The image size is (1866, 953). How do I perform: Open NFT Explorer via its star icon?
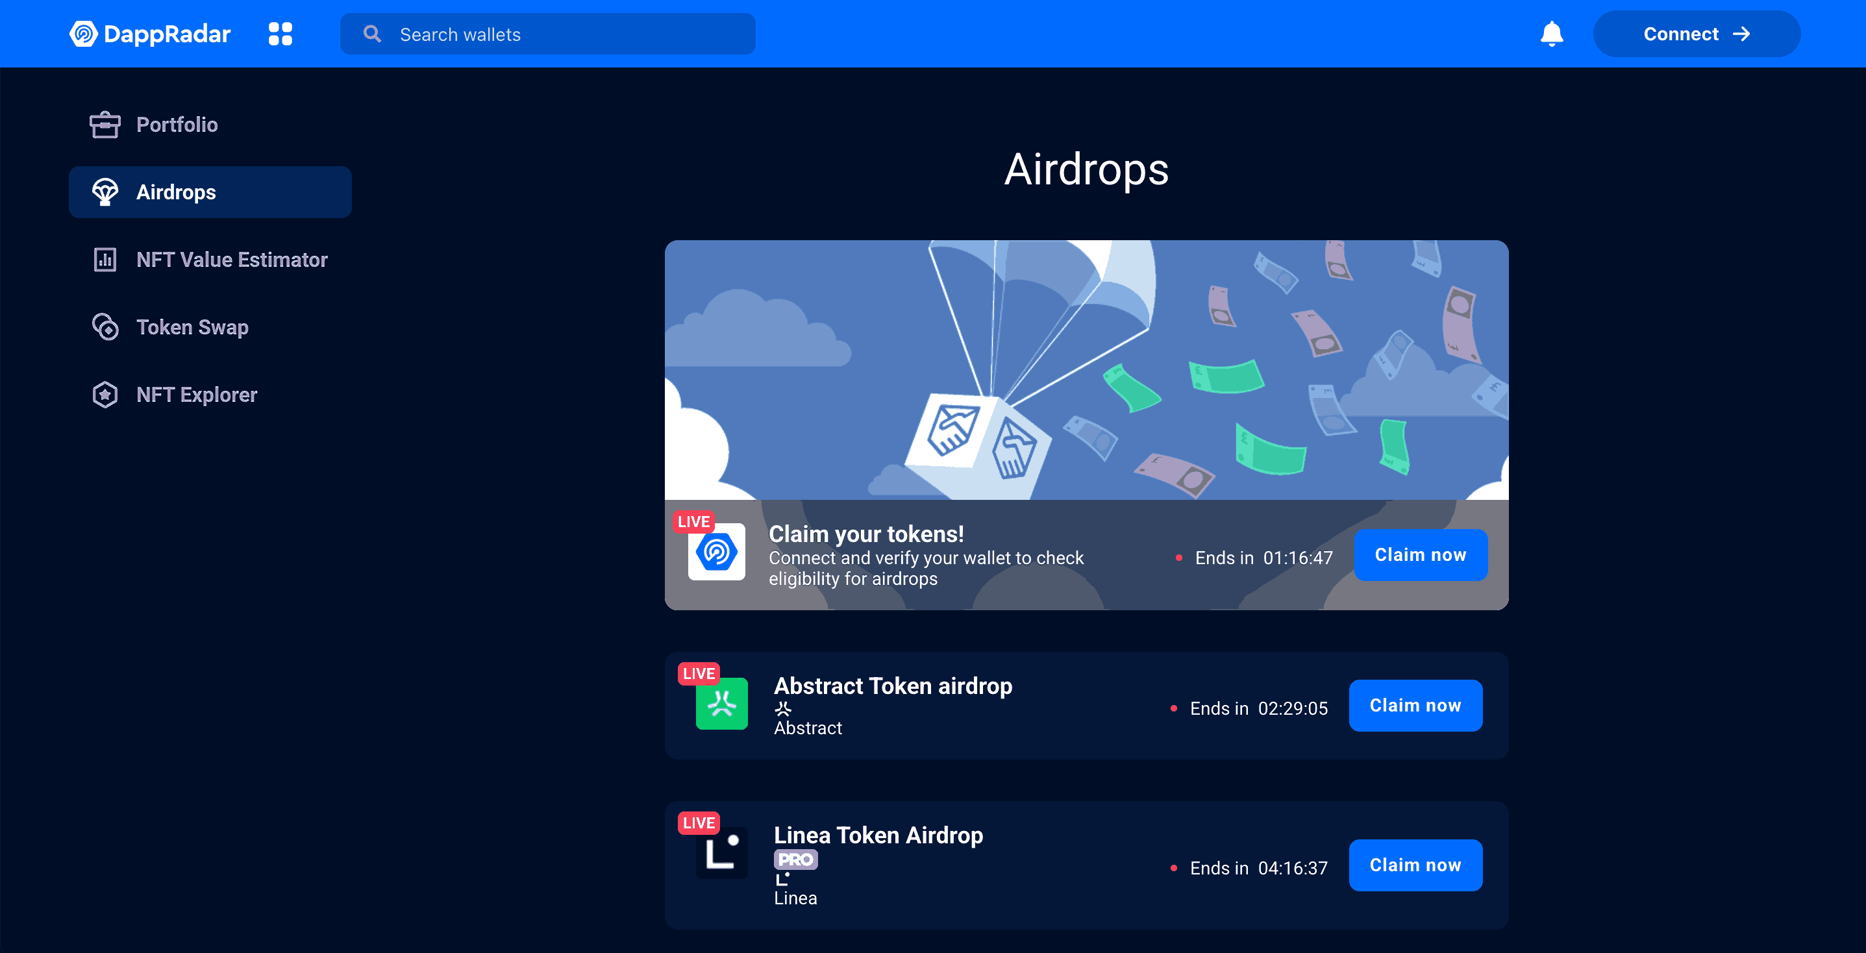coord(105,394)
